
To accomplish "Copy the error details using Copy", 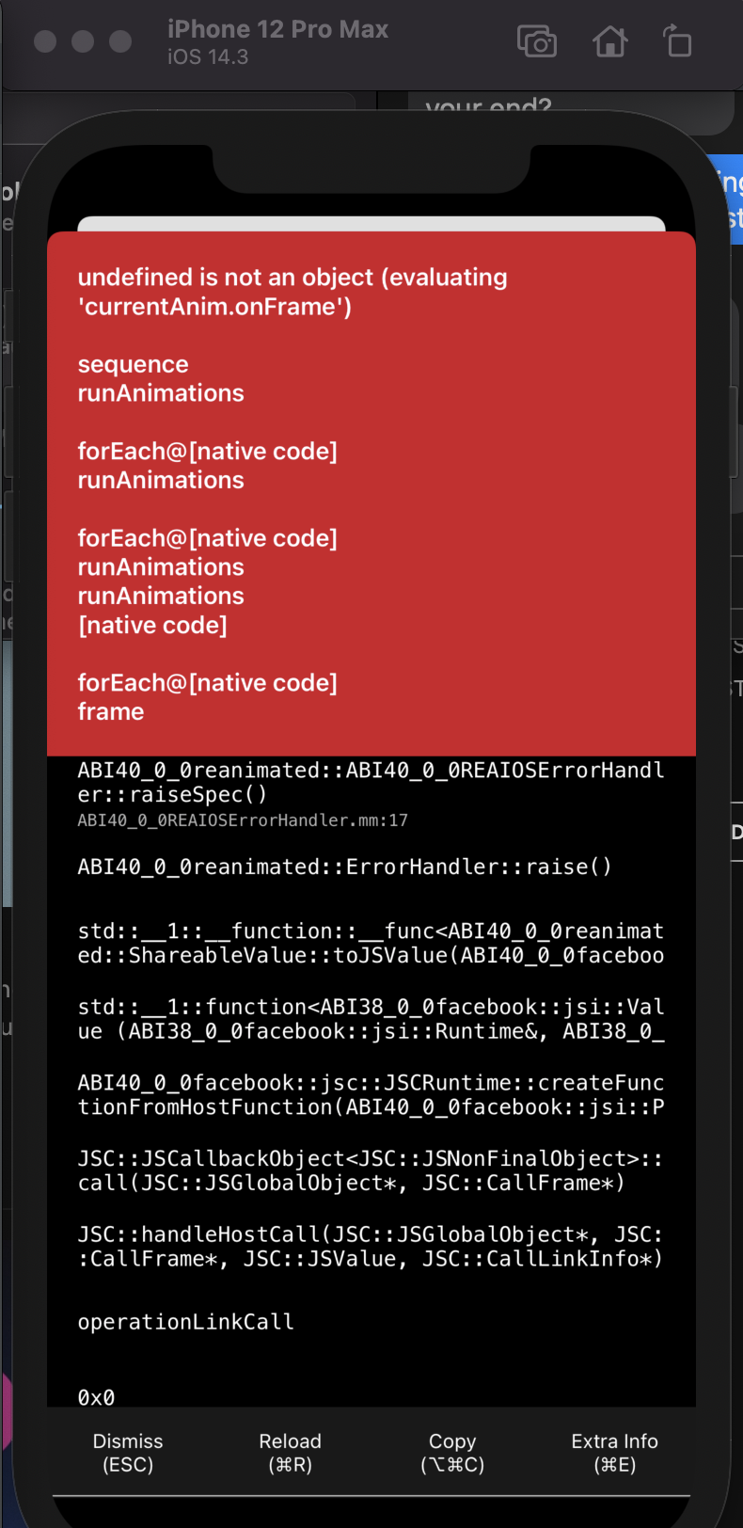I will pyautogui.click(x=452, y=1452).
